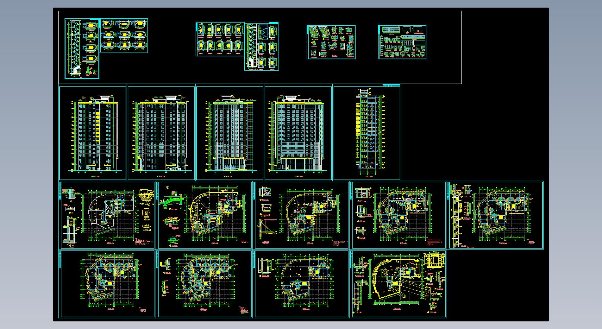
Task: Click the floor plan with green ramp detail
Action: point(205,215)
